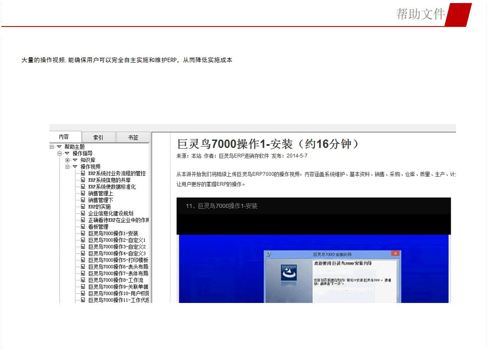Click the page icon beside ERP的实施
488x352 pixels.
point(83,207)
